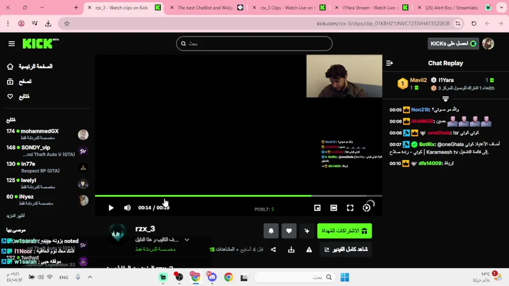Image resolution: width=509 pixels, height=286 pixels.
Task: Open SONDY_vip followed channel
Action: click(x=47, y=151)
